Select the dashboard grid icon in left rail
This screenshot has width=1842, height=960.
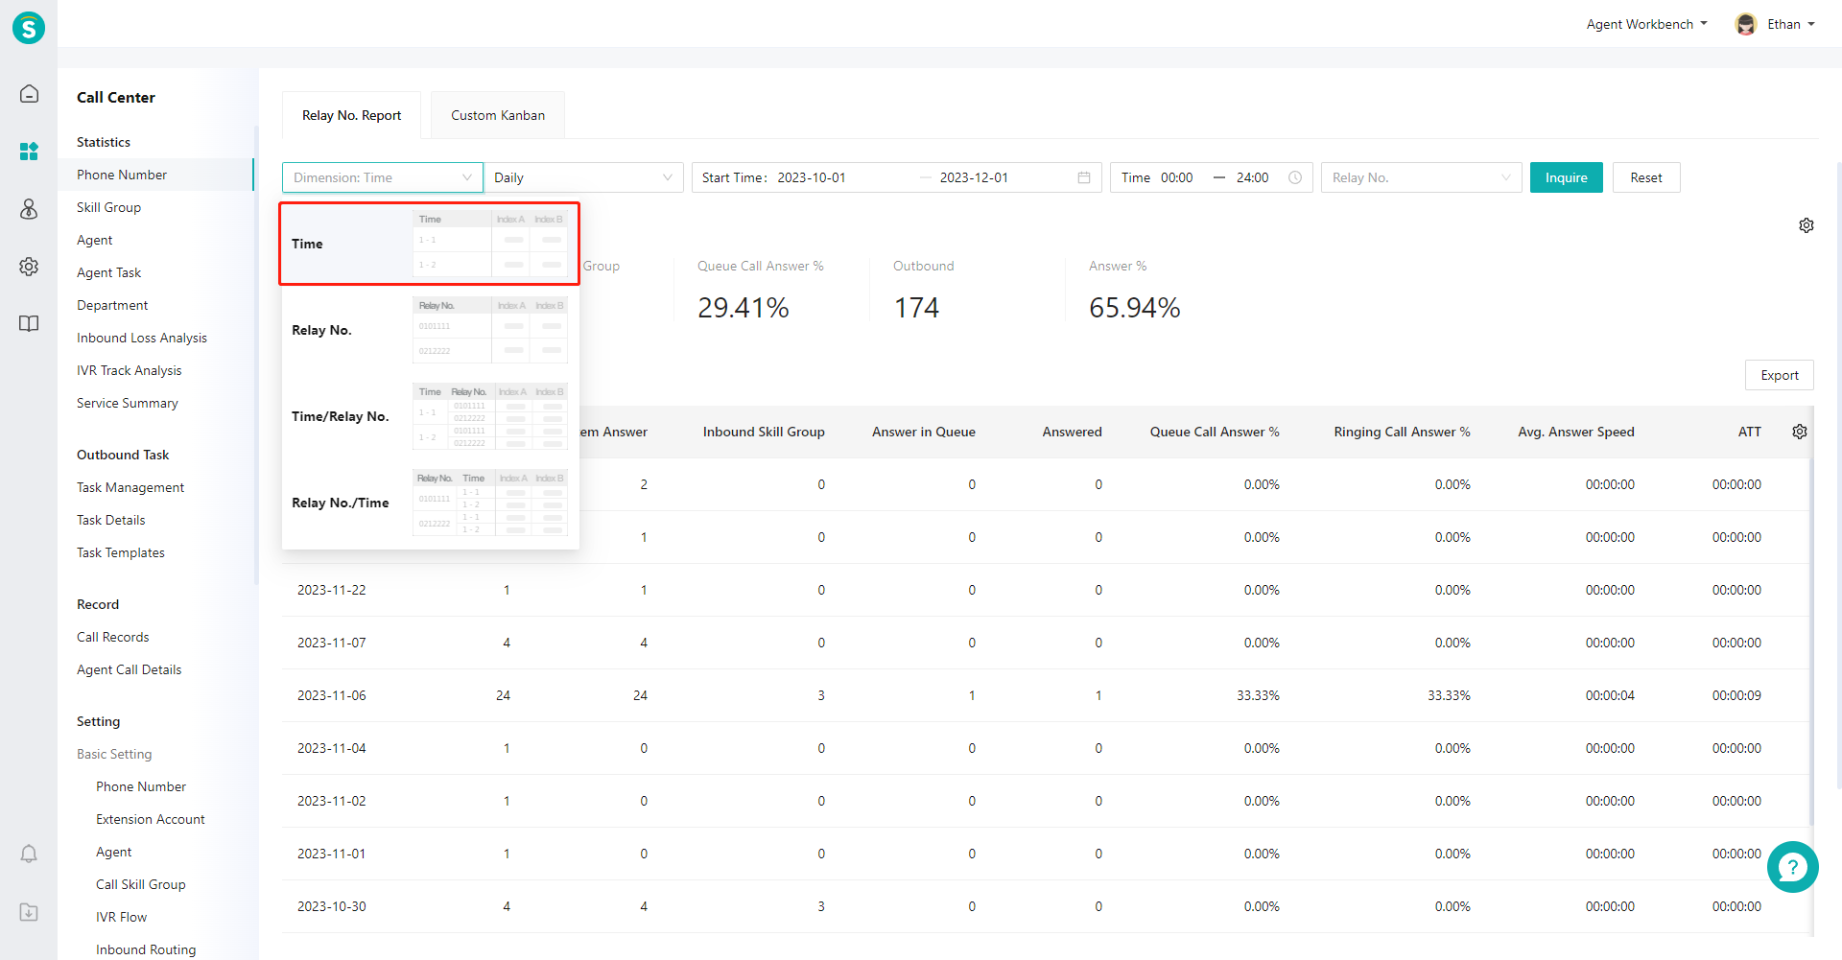coord(29,151)
